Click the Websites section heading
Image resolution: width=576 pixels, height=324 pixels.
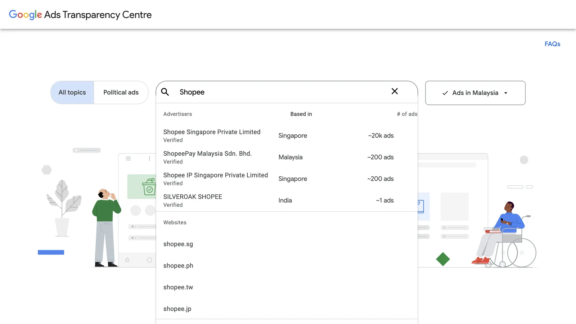pos(175,222)
